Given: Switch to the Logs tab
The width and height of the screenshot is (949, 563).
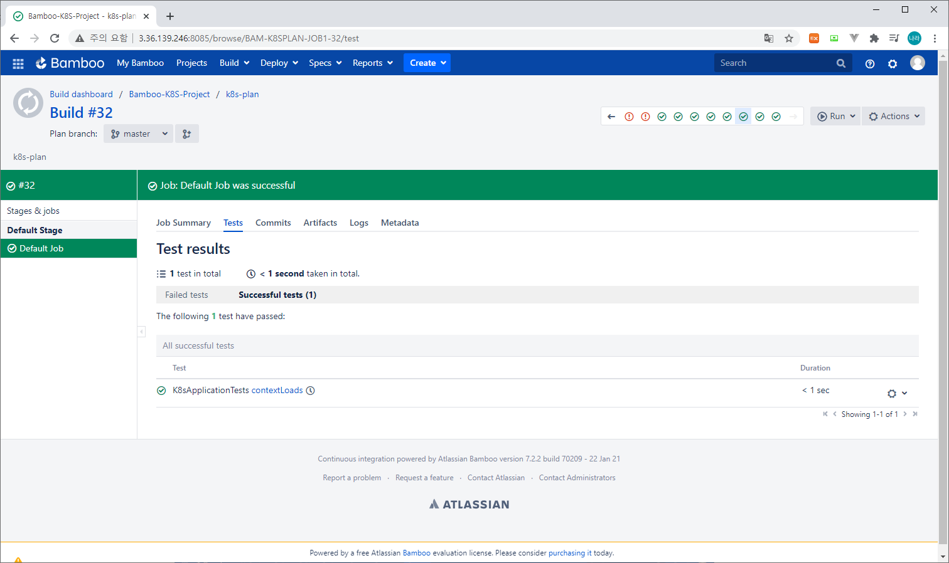Looking at the screenshot, I should (359, 223).
